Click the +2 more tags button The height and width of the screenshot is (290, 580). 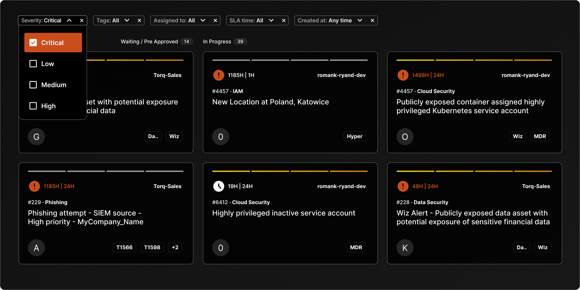[175, 247]
